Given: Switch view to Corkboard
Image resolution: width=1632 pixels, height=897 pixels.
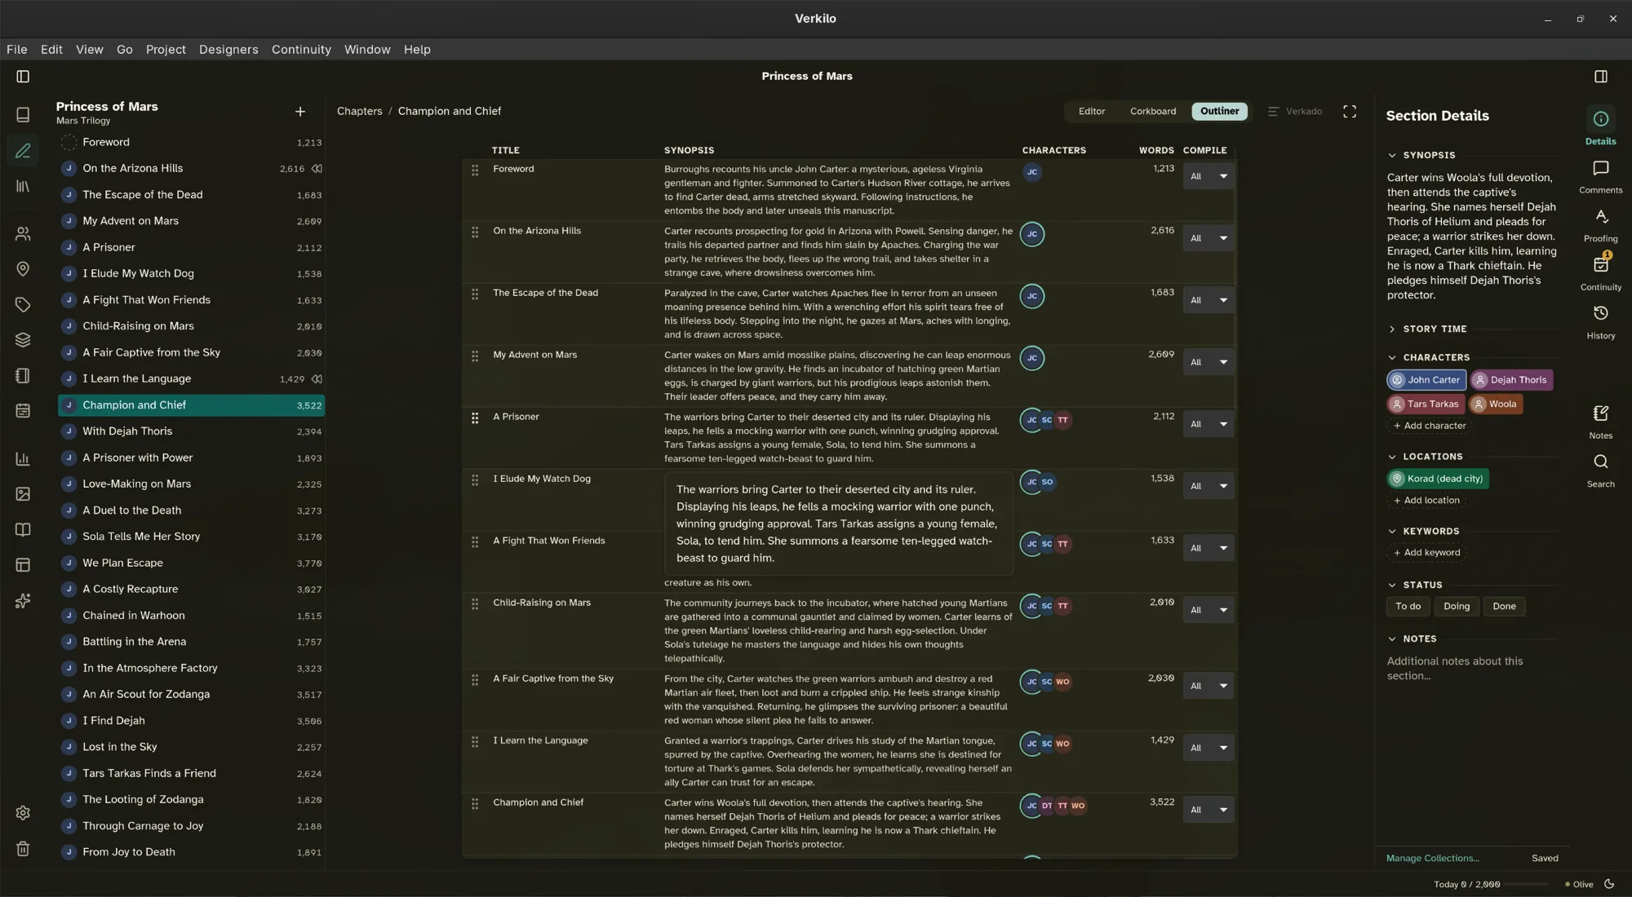Looking at the screenshot, I should [x=1153, y=112].
